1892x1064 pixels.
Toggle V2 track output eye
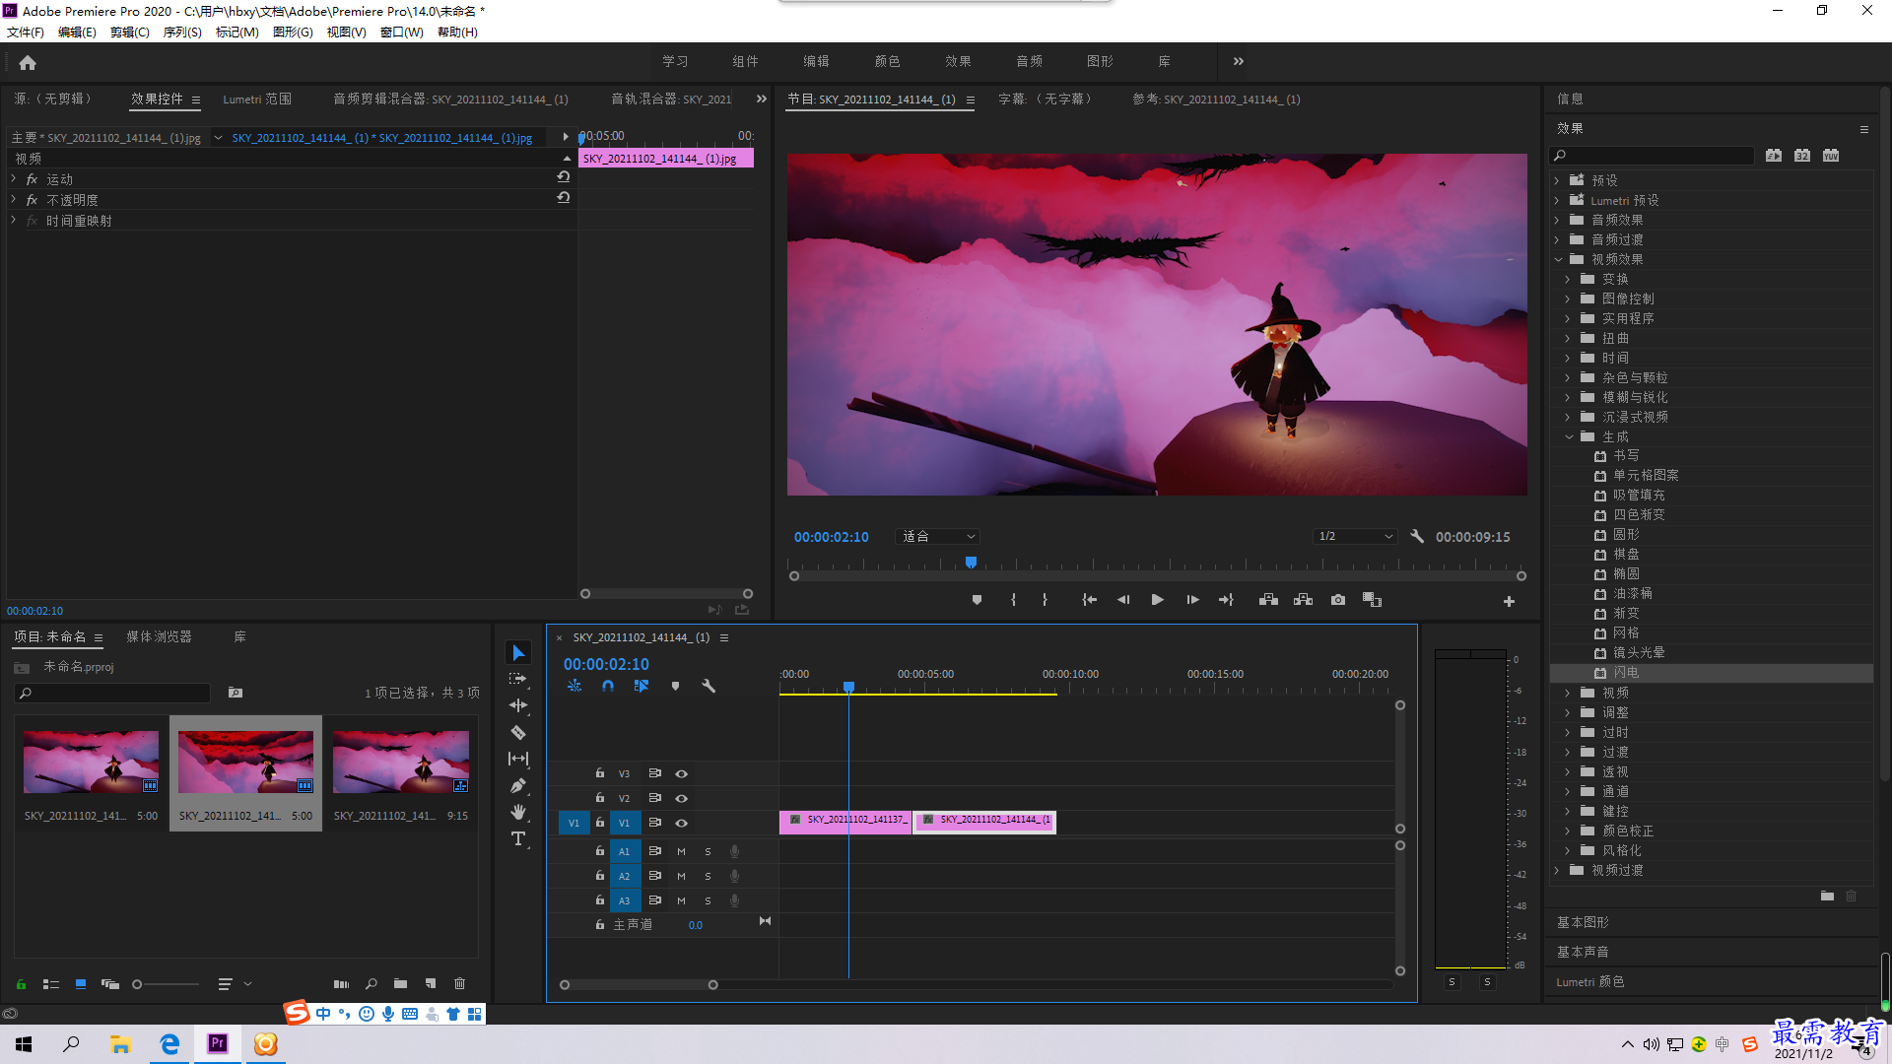681,798
